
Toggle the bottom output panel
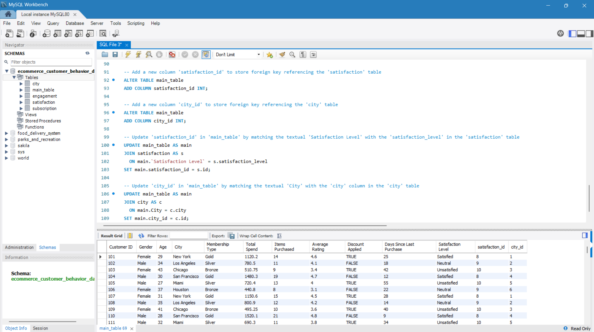581,33
